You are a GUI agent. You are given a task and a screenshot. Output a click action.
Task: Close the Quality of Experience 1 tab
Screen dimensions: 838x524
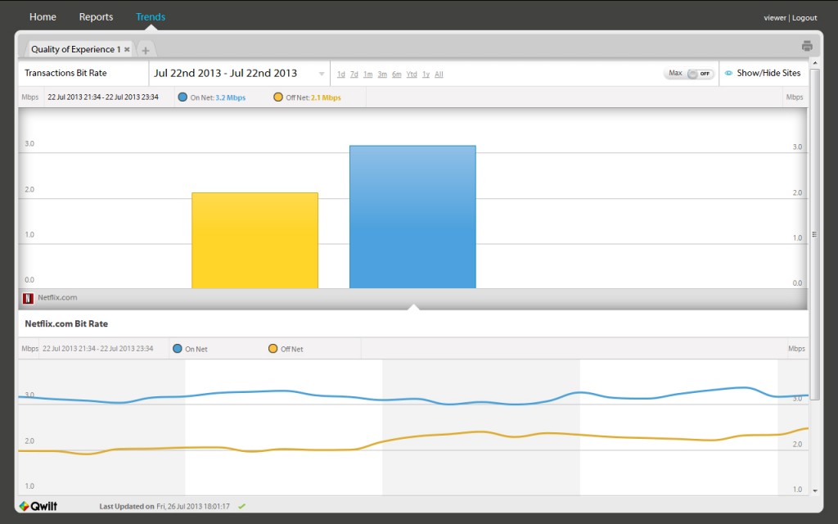pos(127,49)
